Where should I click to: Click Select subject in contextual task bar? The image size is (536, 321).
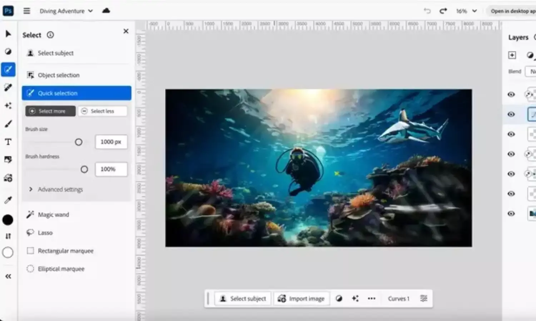click(243, 299)
